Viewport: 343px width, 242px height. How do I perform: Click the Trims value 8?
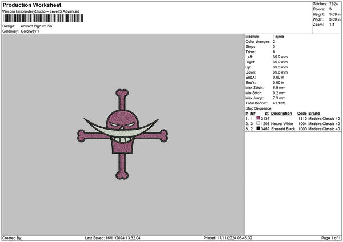(274, 52)
